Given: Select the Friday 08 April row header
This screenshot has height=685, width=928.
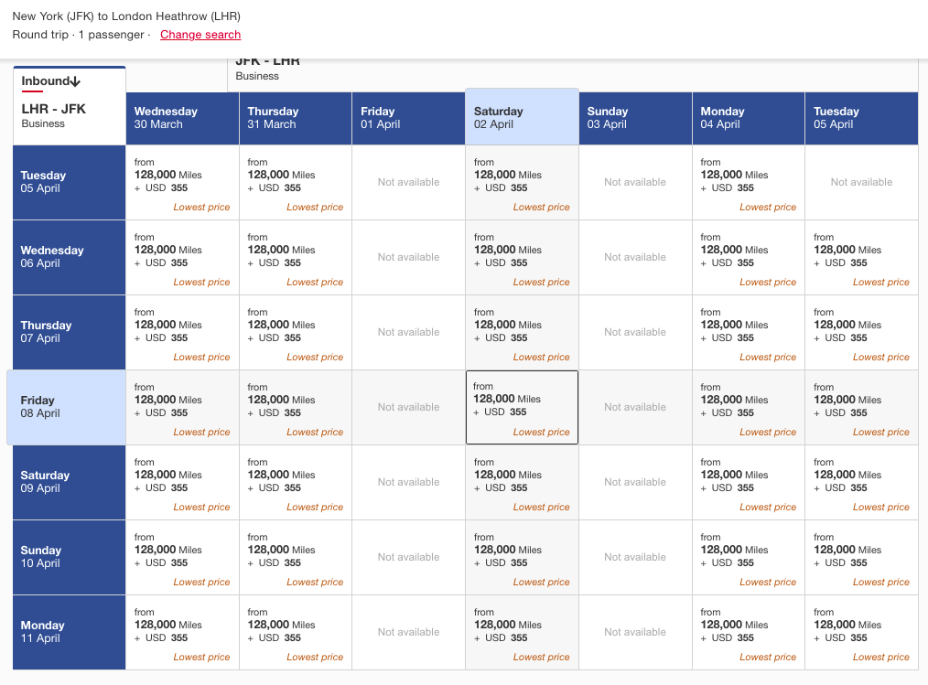Looking at the screenshot, I should pyautogui.click(x=69, y=406).
